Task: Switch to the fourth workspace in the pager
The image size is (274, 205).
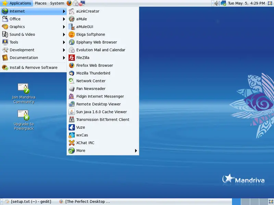Action: point(263,202)
